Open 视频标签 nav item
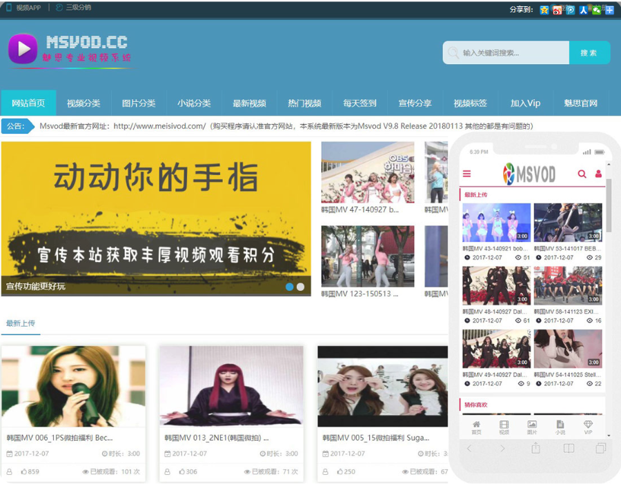Screen dimensions: 621x488 [x=470, y=103]
